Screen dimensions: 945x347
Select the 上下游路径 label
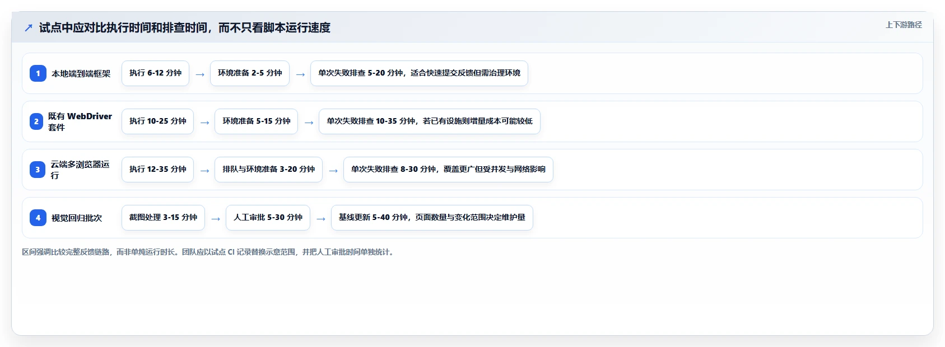904,25
